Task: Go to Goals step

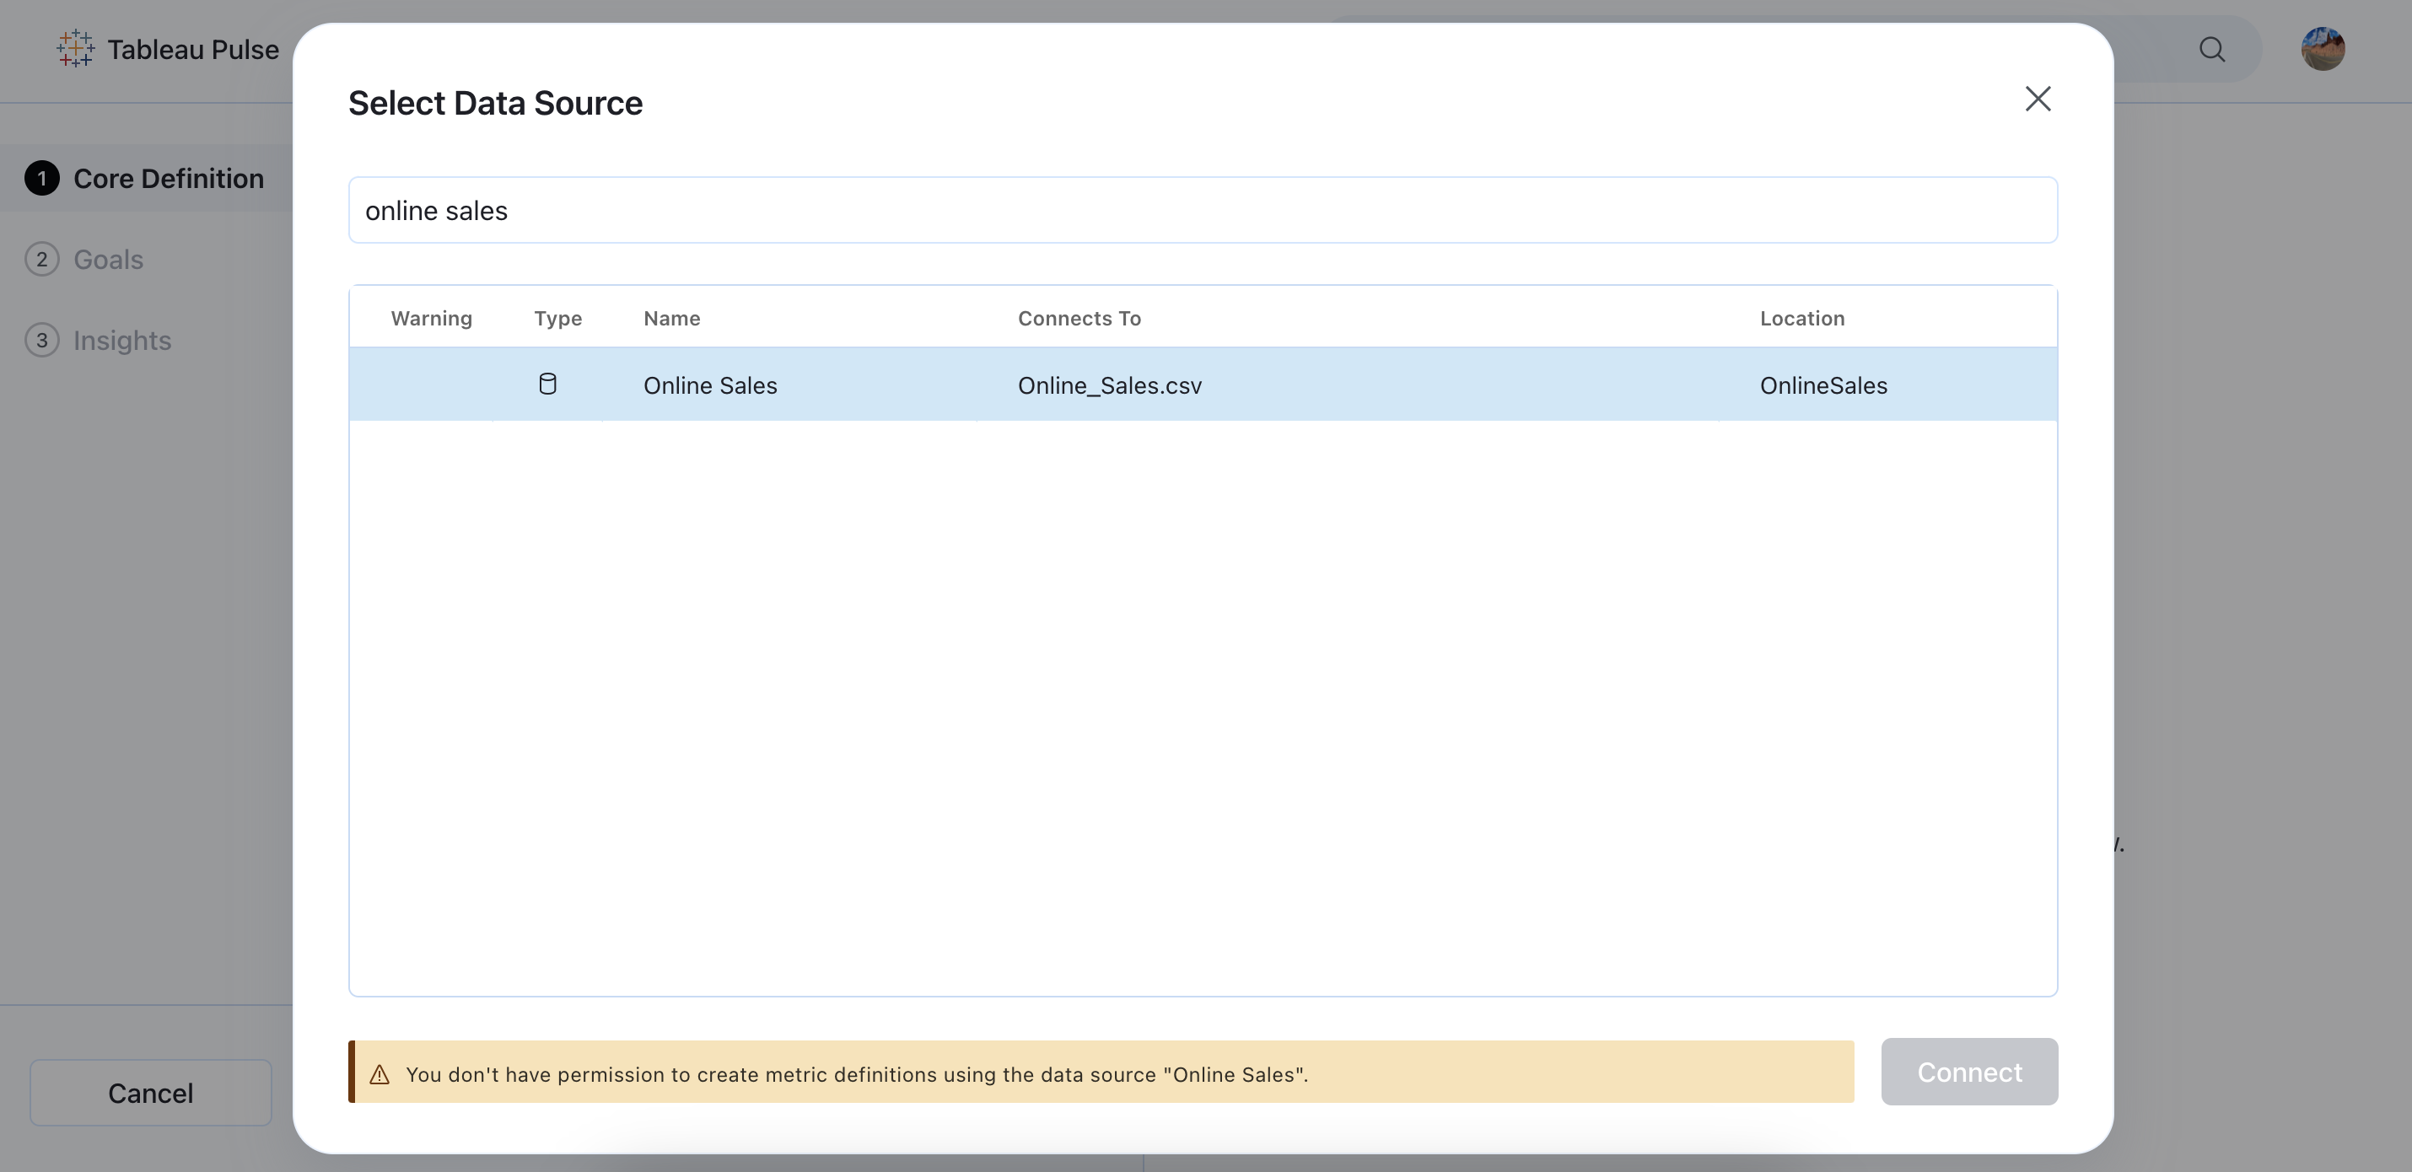Action: point(109,260)
